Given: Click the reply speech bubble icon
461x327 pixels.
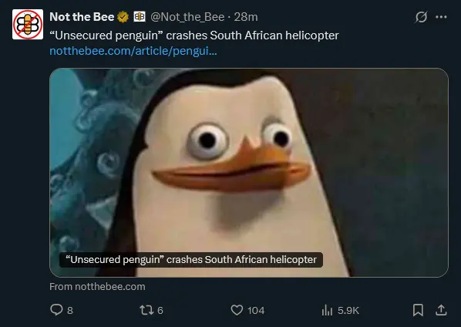Looking at the screenshot, I should [x=56, y=310].
